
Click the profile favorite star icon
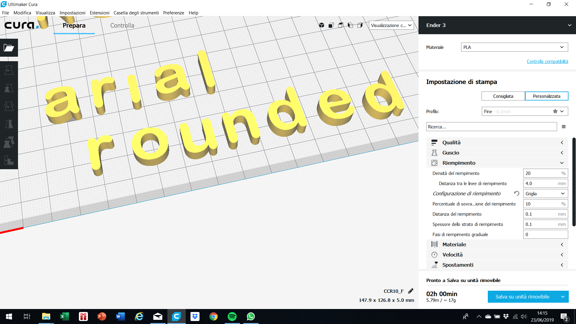[555, 111]
